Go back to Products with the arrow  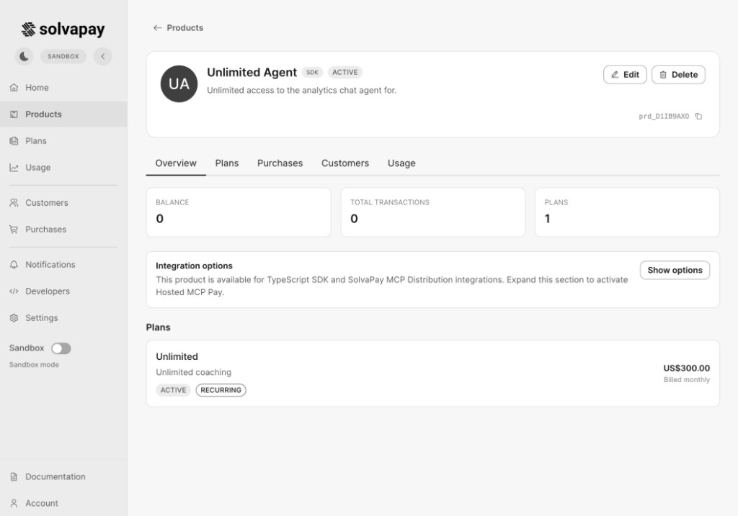(x=179, y=27)
